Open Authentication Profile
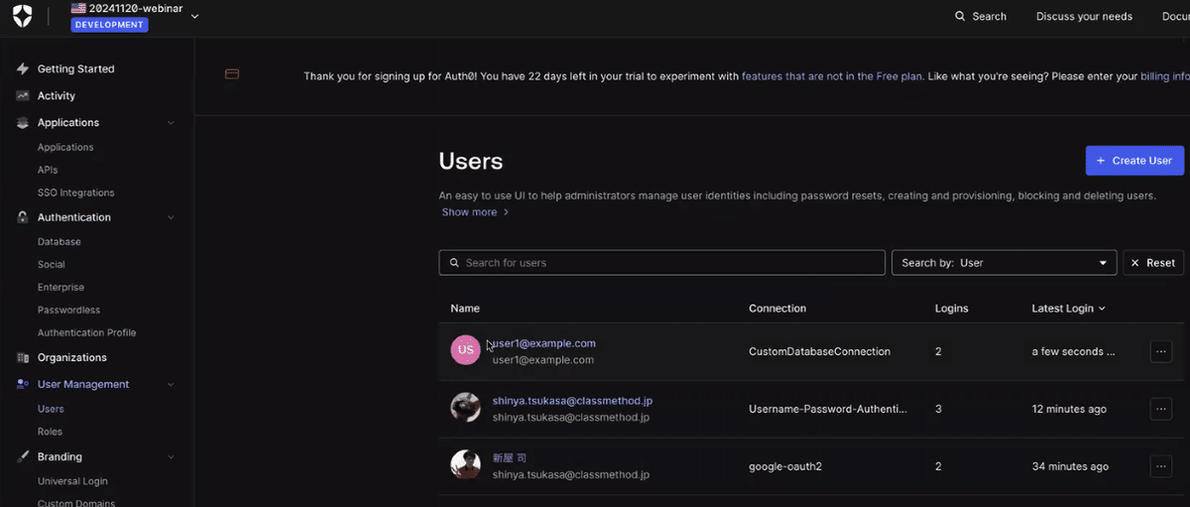 (87, 332)
